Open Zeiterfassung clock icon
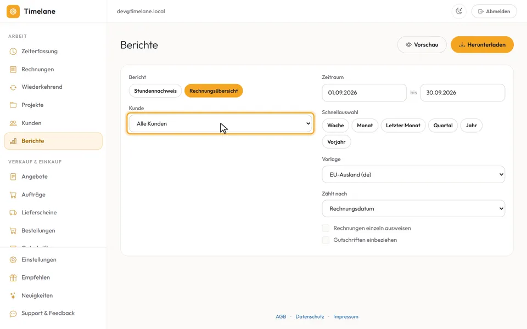527x329 pixels. [x=13, y=52]
